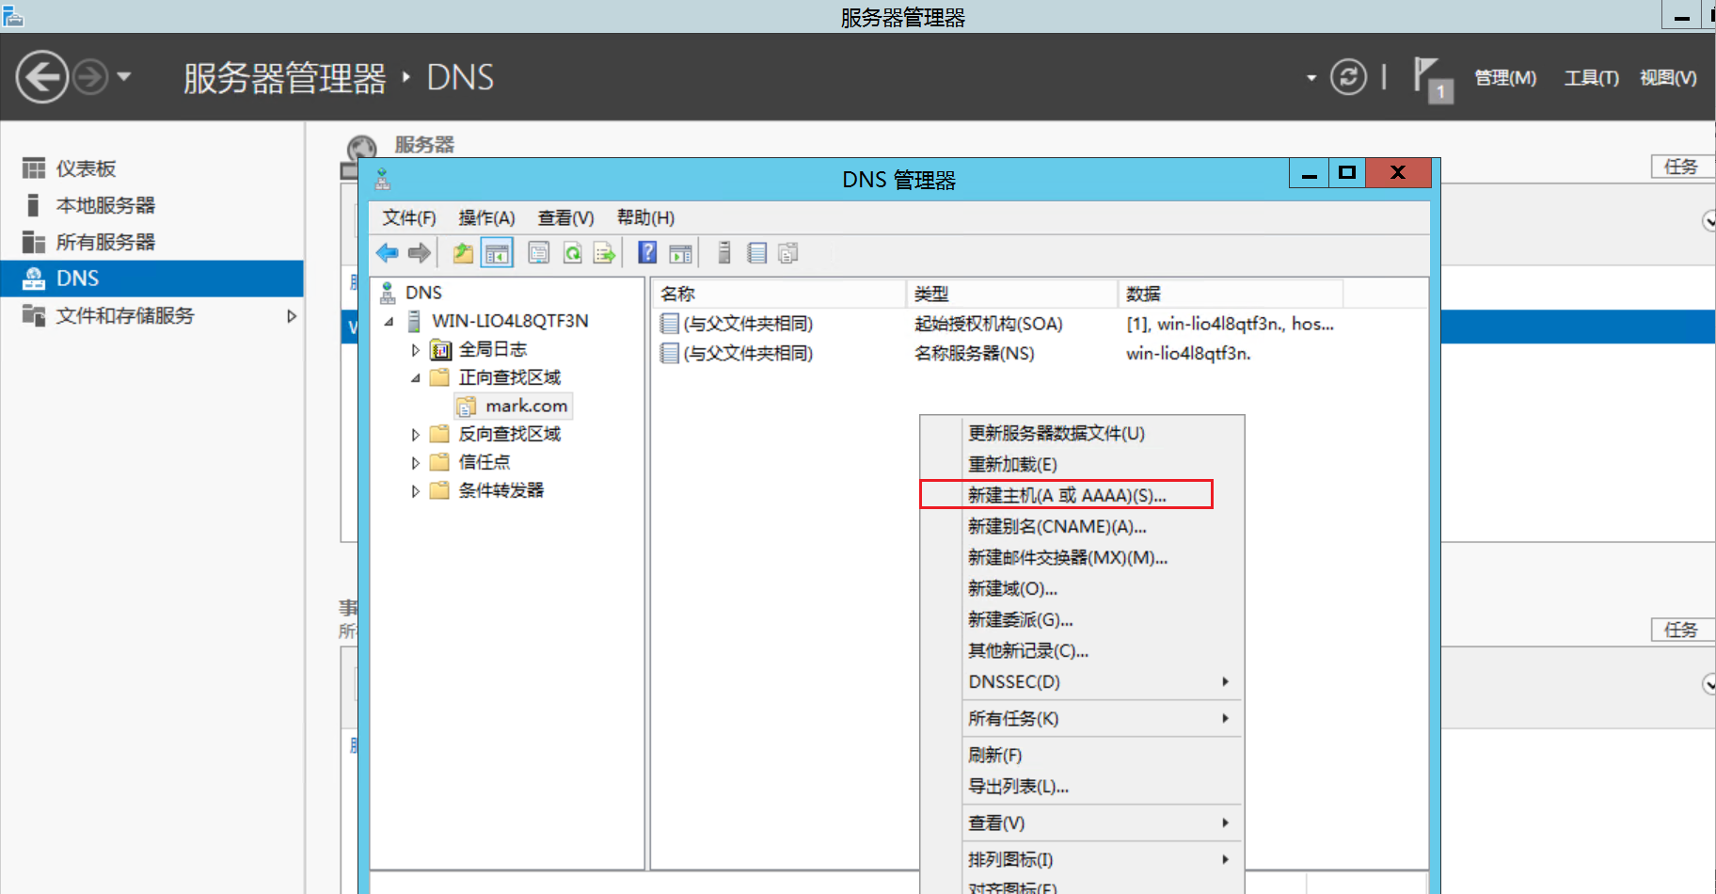Screen dimensions: 1716x894
Task: Choose 新建别名(CNAME)(A)... menu entry
Action: [1082, 526]
